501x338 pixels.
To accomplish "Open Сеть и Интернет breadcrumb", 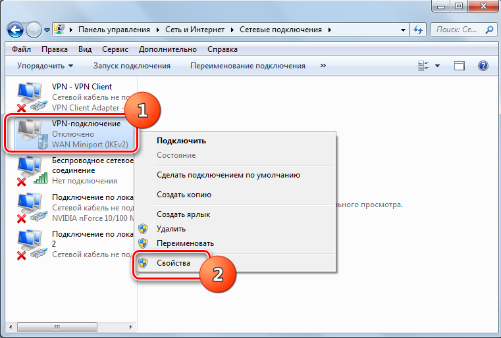I will tap(195, 30).
